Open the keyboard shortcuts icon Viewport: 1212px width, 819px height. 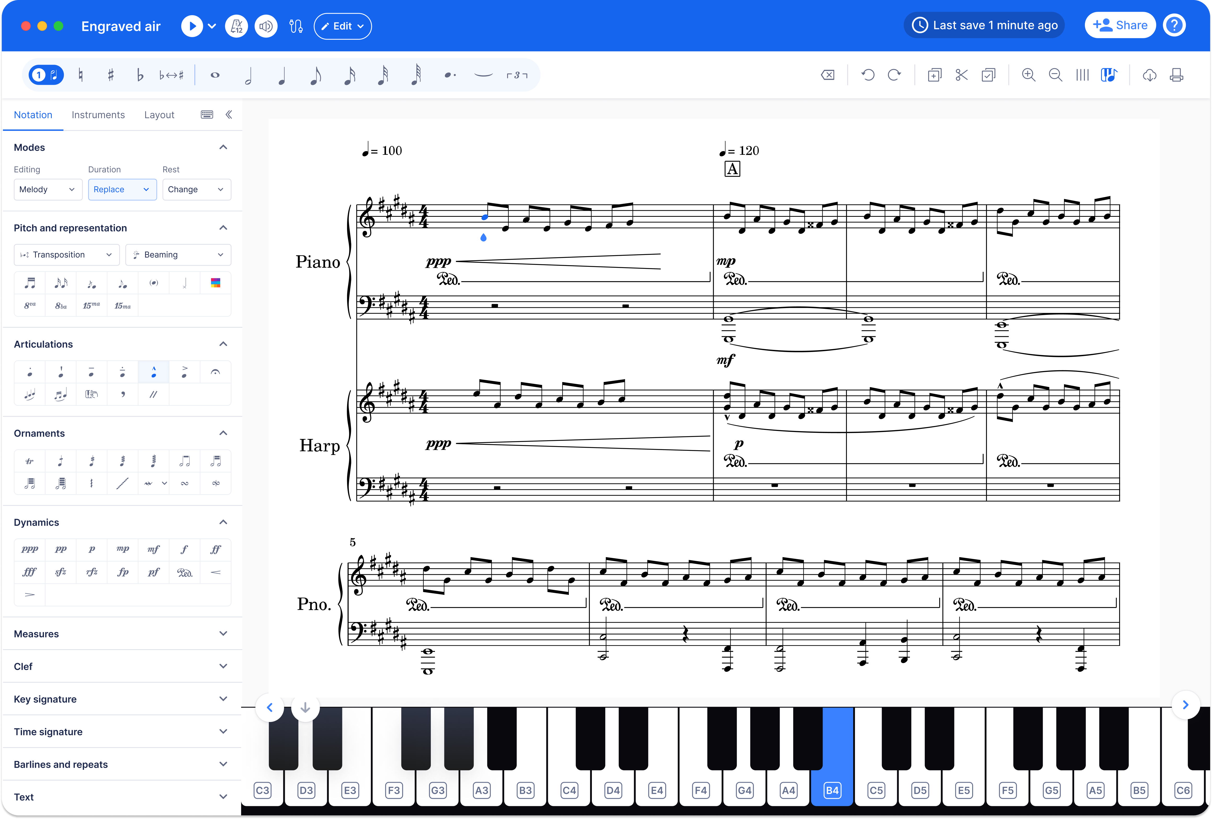207,115
